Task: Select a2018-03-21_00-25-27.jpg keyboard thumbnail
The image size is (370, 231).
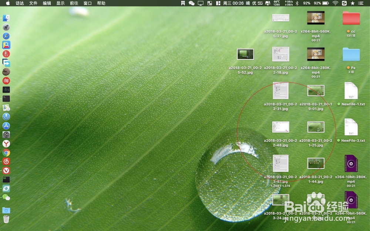Action: click(280, 18)
